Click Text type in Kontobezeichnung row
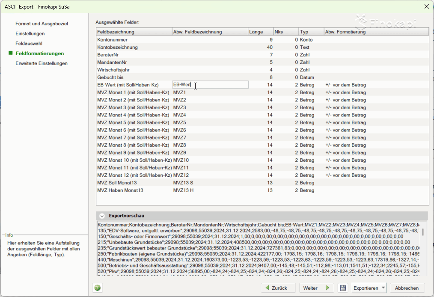The image size is (434, 297). pos(304,48)
